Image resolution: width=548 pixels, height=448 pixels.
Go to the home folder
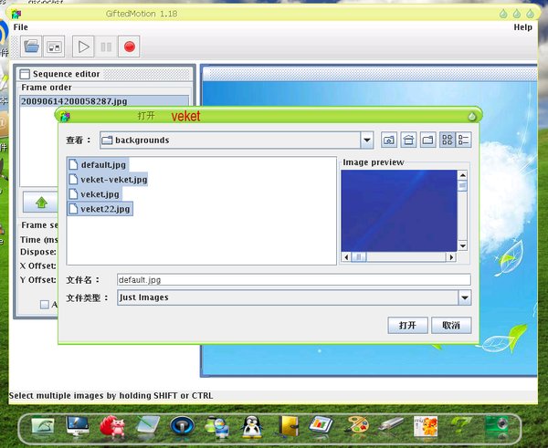(408, 140)
